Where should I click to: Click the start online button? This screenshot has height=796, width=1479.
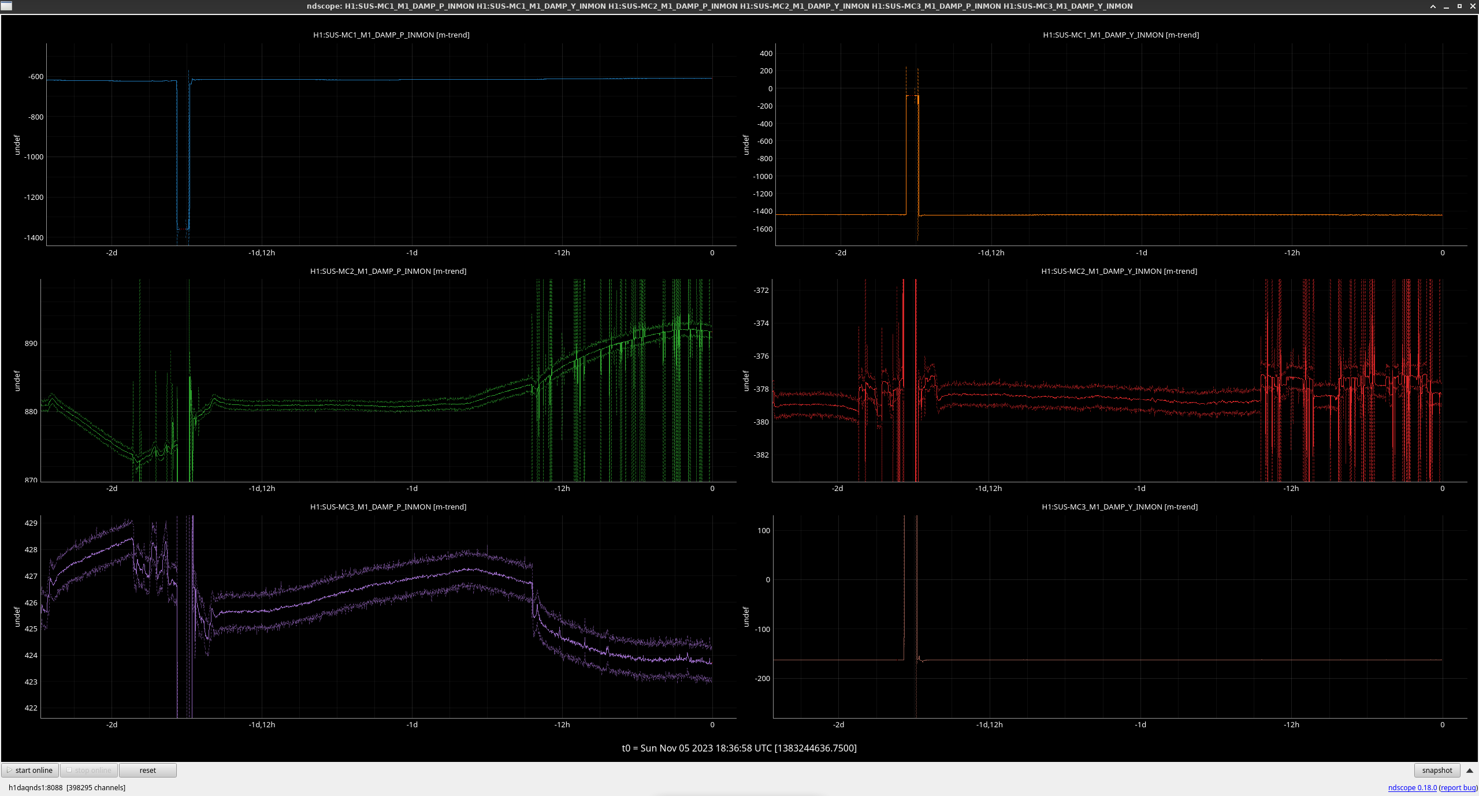coord(30,770)
